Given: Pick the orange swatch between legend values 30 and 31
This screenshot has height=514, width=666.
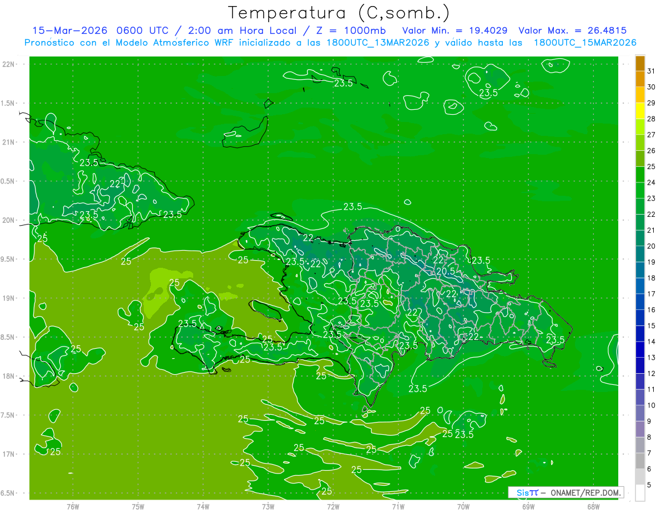Looking at the screenshot, I should [x=640, y=79].
